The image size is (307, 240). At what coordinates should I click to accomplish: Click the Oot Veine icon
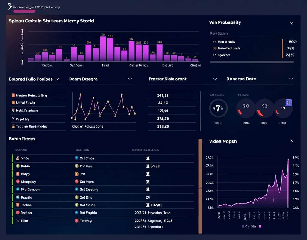click(76, 205)
